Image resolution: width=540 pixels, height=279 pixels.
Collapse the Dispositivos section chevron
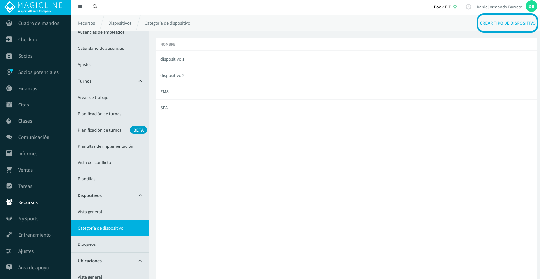point(140,195)
